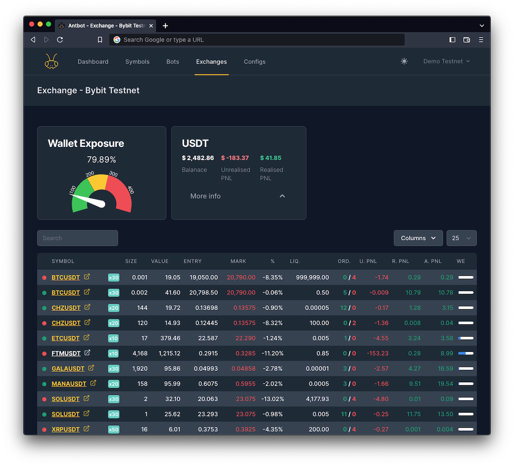Viewport: 514px width, 466px height.
Task: Click the WE bar on FTMUSDT row
Action: click(x=466, y=353)
